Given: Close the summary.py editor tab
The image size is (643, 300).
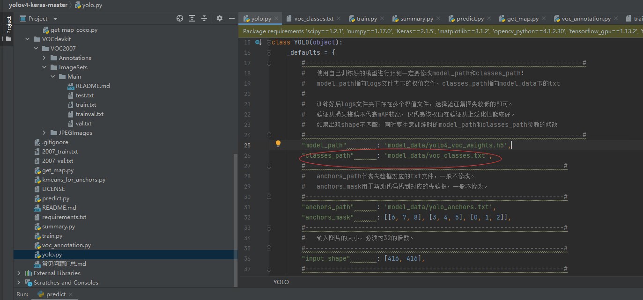Looking at the screenshot, I should pos(438,19).
